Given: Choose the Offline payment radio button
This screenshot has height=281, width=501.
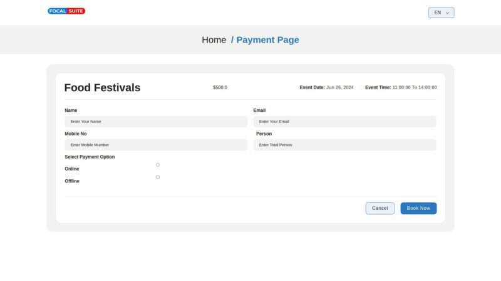Looking at the screenshot, I should click(158, 177).
